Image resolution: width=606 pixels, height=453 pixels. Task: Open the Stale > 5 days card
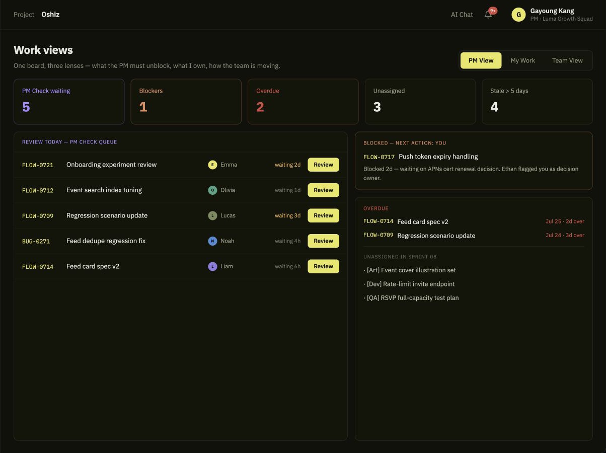click(538, 102)
